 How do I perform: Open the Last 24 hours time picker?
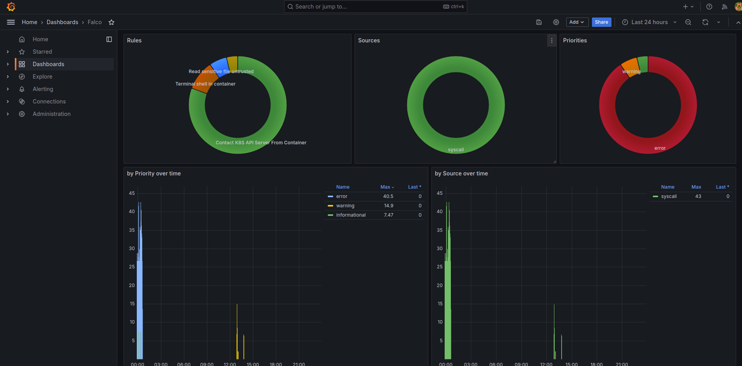pos(649,22)
